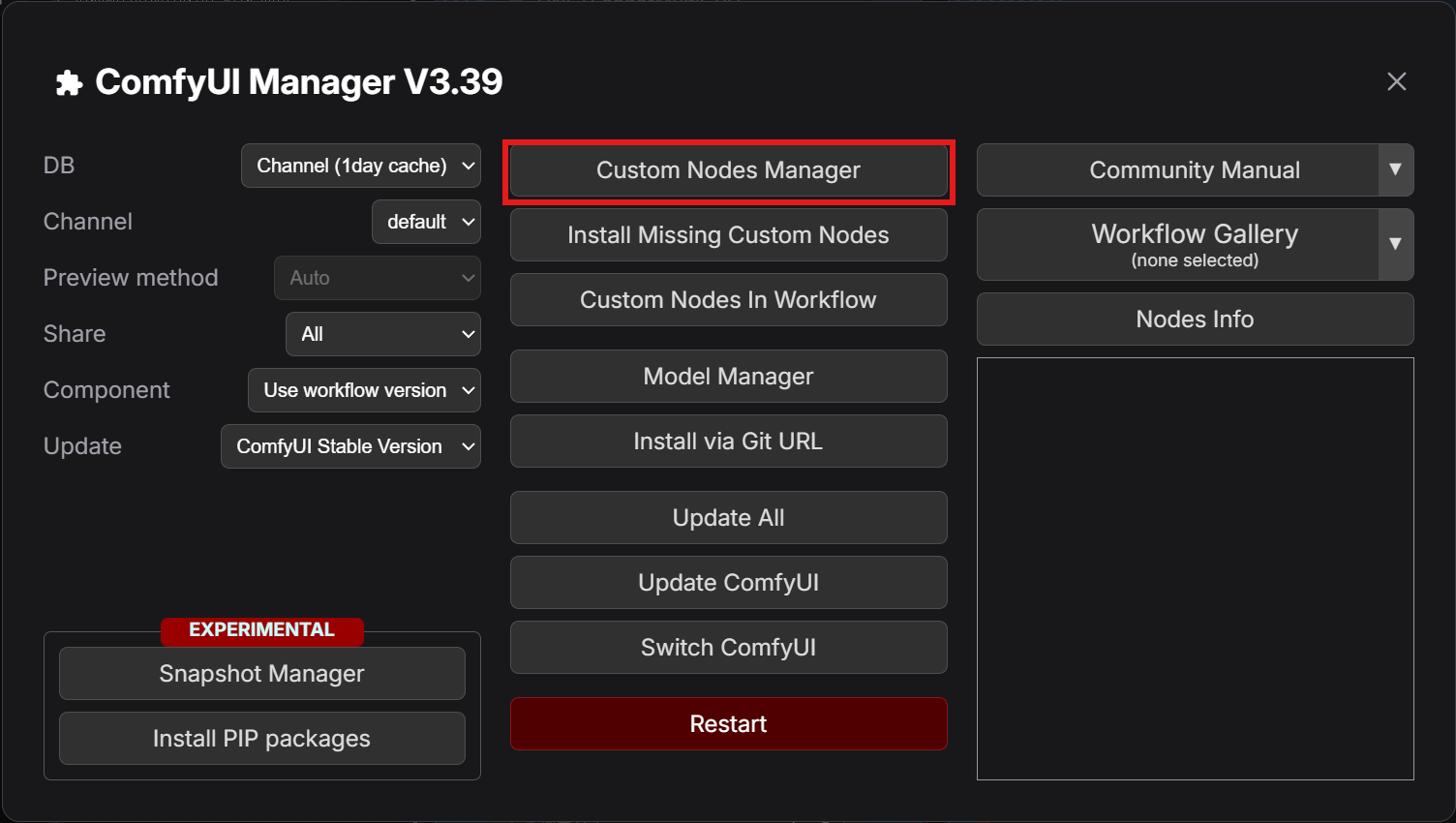Click Update ComfyUI
Viewport: 1456px width, 823px height.
[x=728, y=583]
